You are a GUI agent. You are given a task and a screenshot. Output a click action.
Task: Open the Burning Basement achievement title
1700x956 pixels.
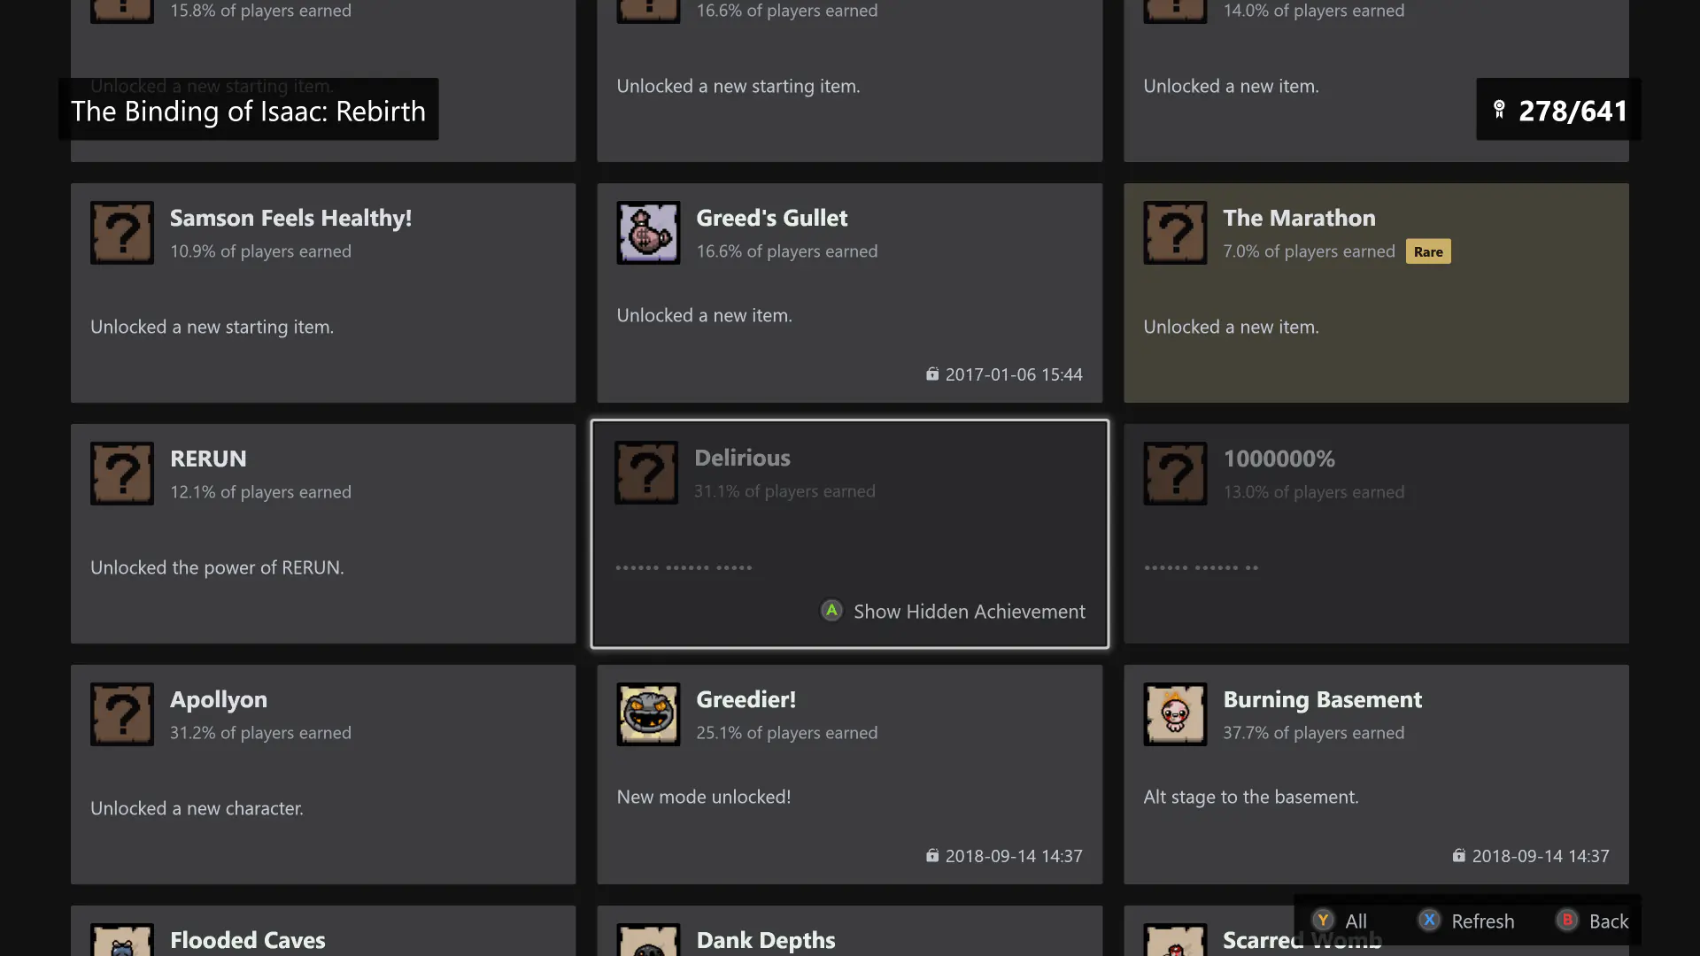pyautogui.click(x=1322, y=699)
